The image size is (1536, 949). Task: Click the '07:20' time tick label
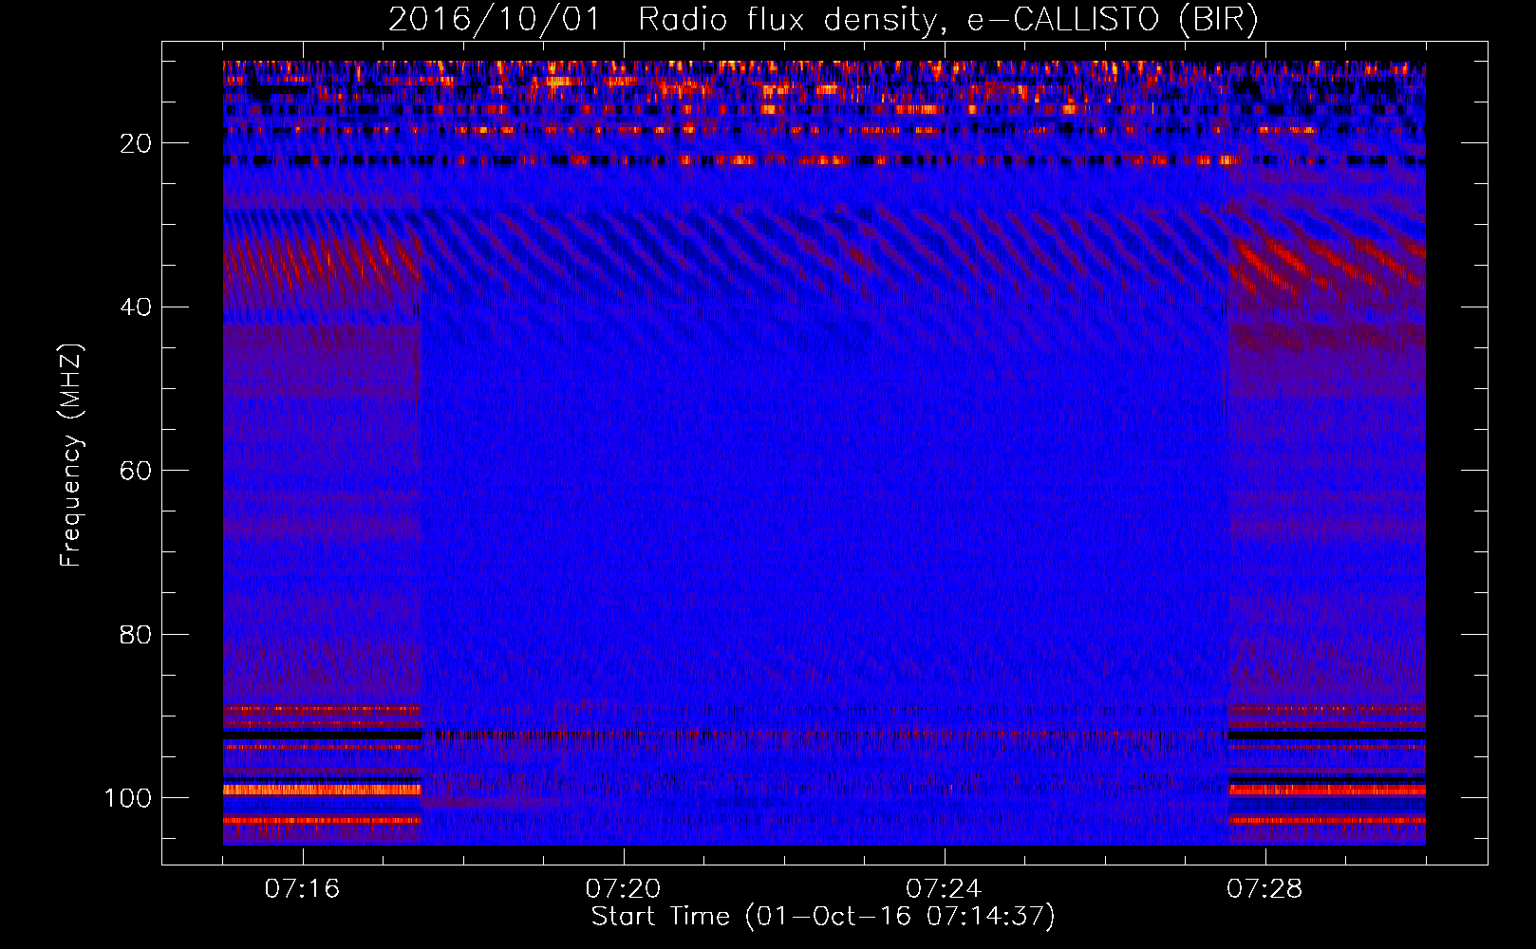click(623, 888)
